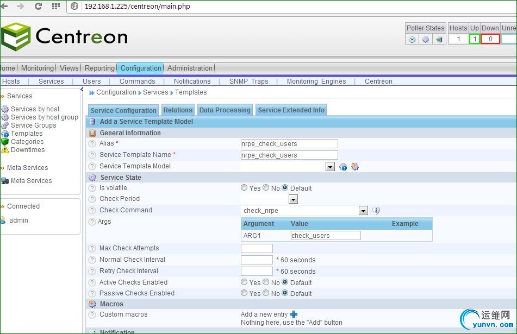Click the template model edit gear icon
517x334 pixels.
click(x=355, y=167)
